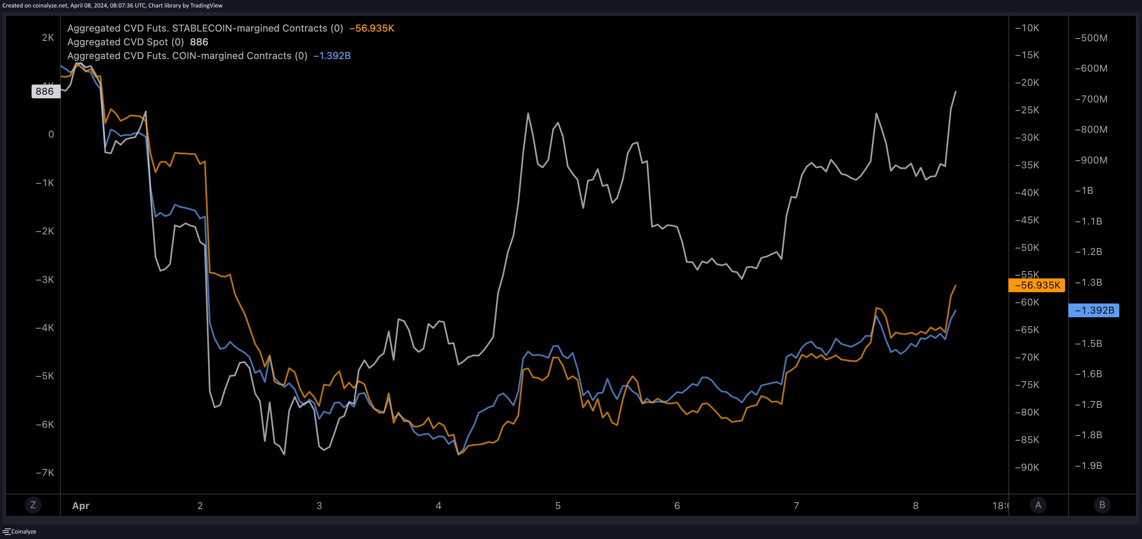Click the A scale button
The width and height of the screenshot is (1142, 539).
(x=1038, y=505)
